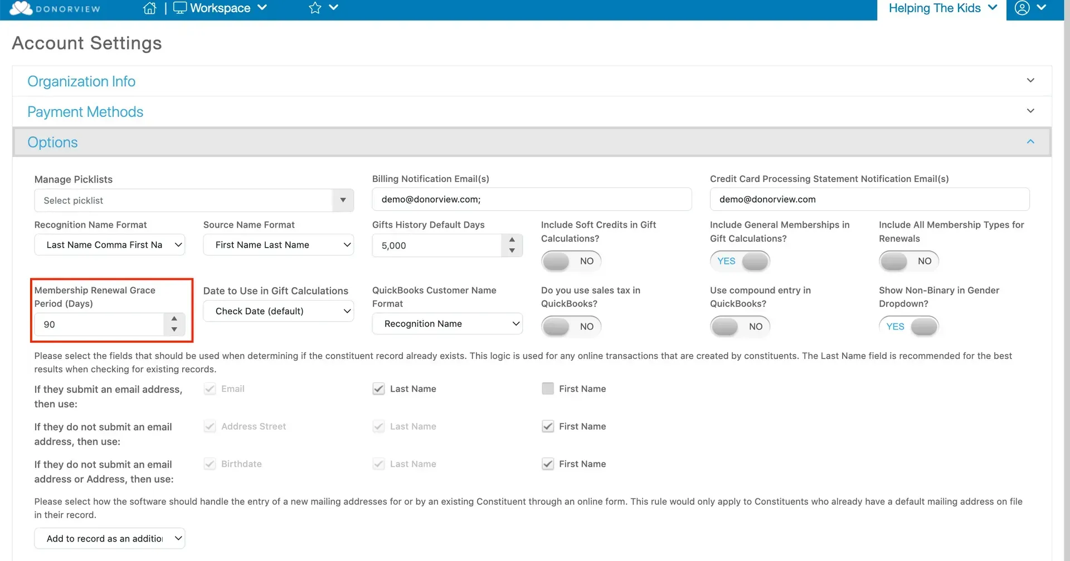
Task: Click the QuickBooks Customer Name Format label
Action: pos(434,297)
